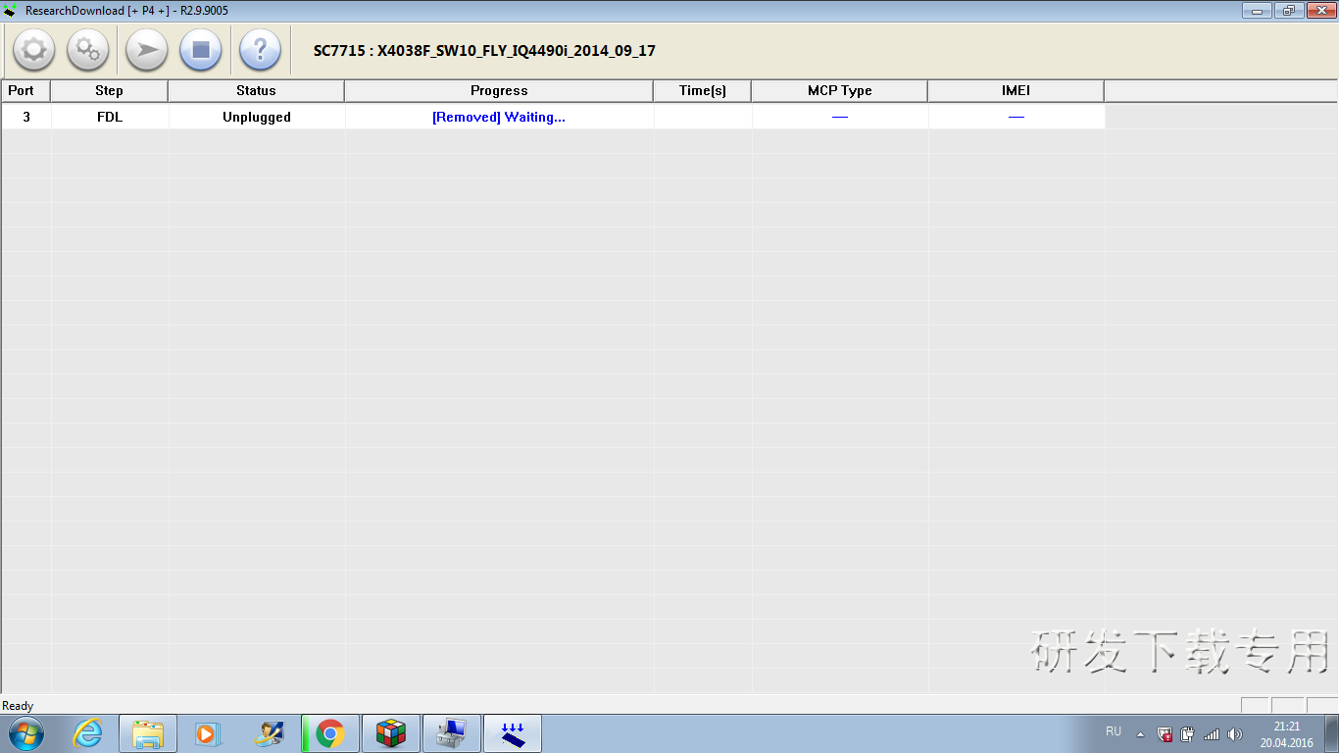Open the help question mark icon

(x=260, y=49)
